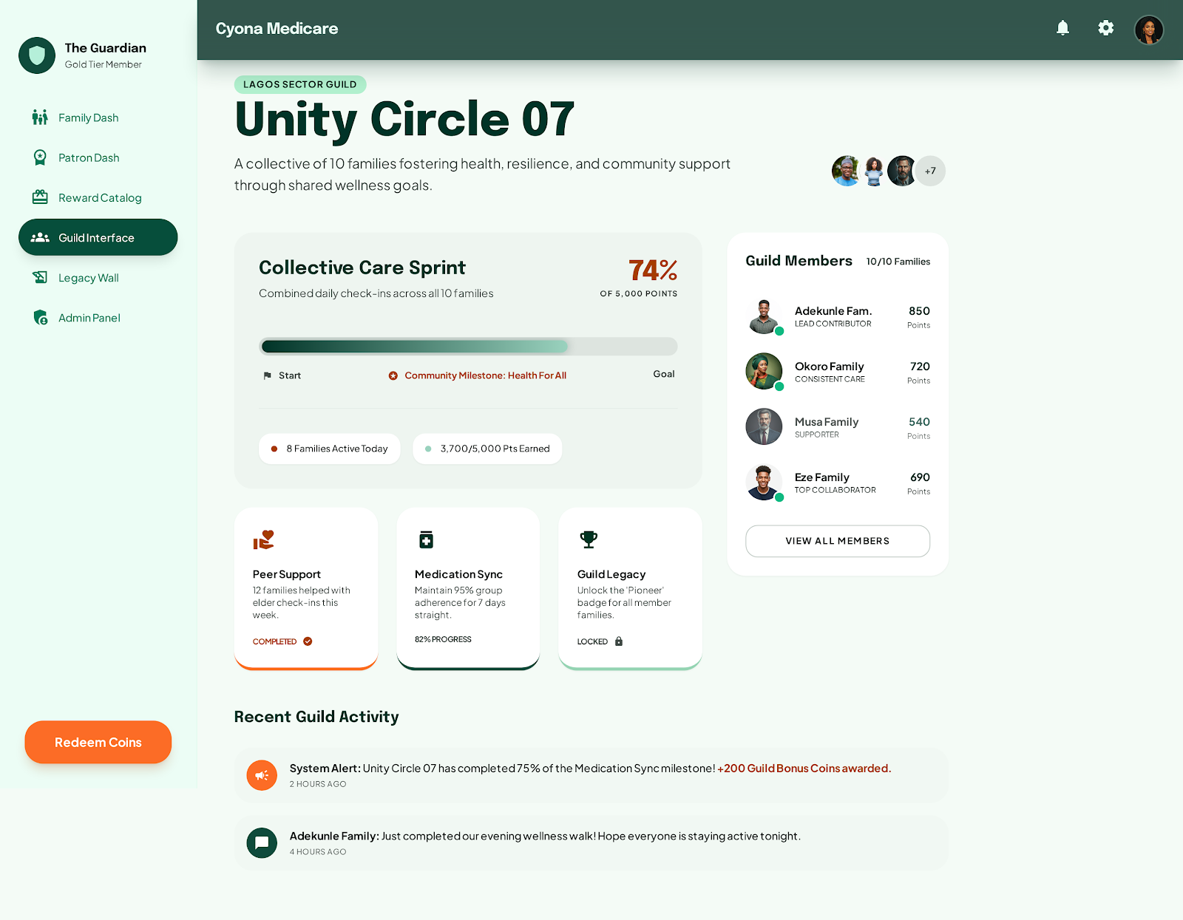The image size is (1183, 920).
Task: Click the 2 HOURS AGO timestamp
Action: tap(318, 784)
